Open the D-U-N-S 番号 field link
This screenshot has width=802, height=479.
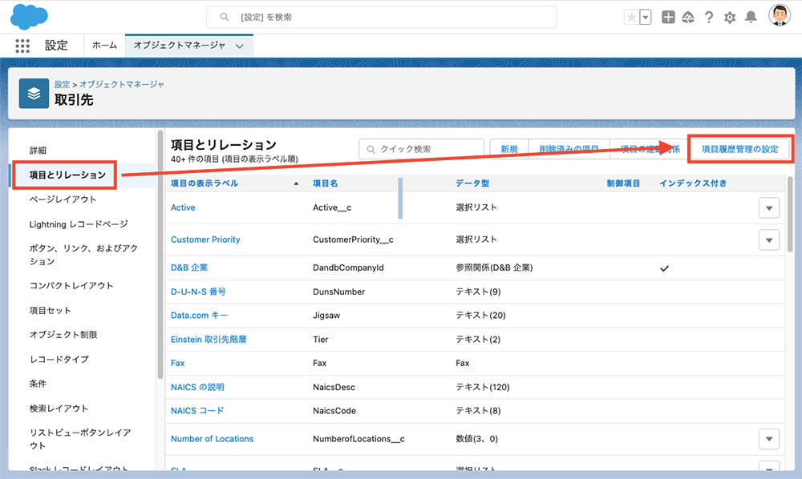(198, 292)
